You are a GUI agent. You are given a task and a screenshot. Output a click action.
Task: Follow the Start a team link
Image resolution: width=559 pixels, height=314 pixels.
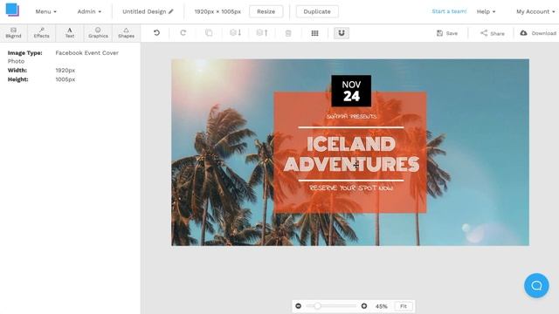point(449,11)
